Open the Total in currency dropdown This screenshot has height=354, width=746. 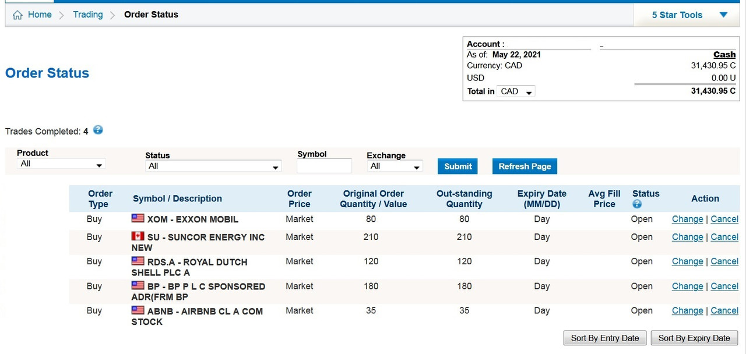tap(516, 91)
